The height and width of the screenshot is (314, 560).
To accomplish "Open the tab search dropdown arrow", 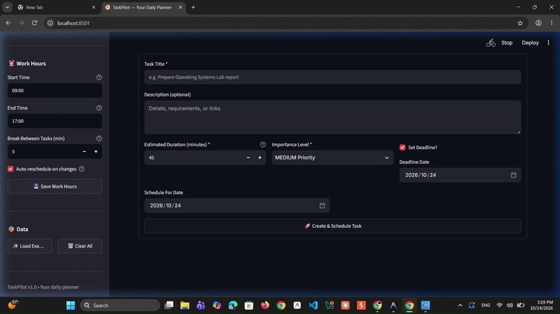I will pos(7,7).
